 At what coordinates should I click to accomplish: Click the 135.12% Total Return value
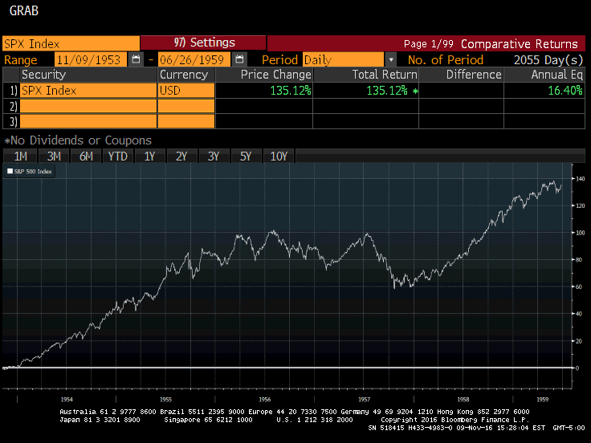click(x=387, y=91)
